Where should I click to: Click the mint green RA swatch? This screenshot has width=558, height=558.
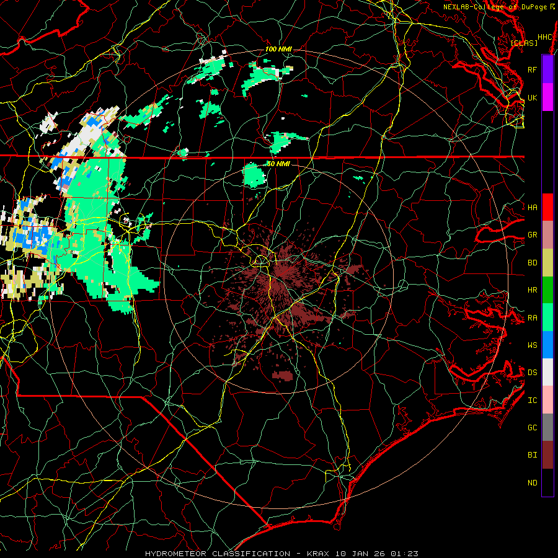click(x=547, y=317)
